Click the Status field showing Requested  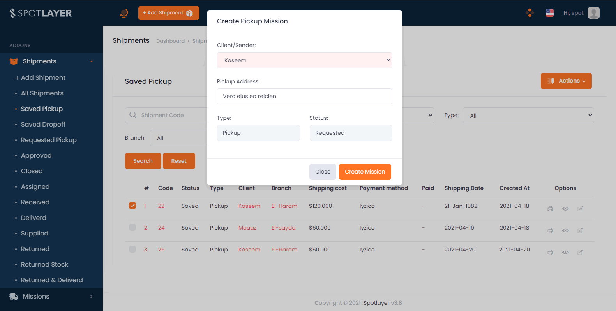point(351,133)
